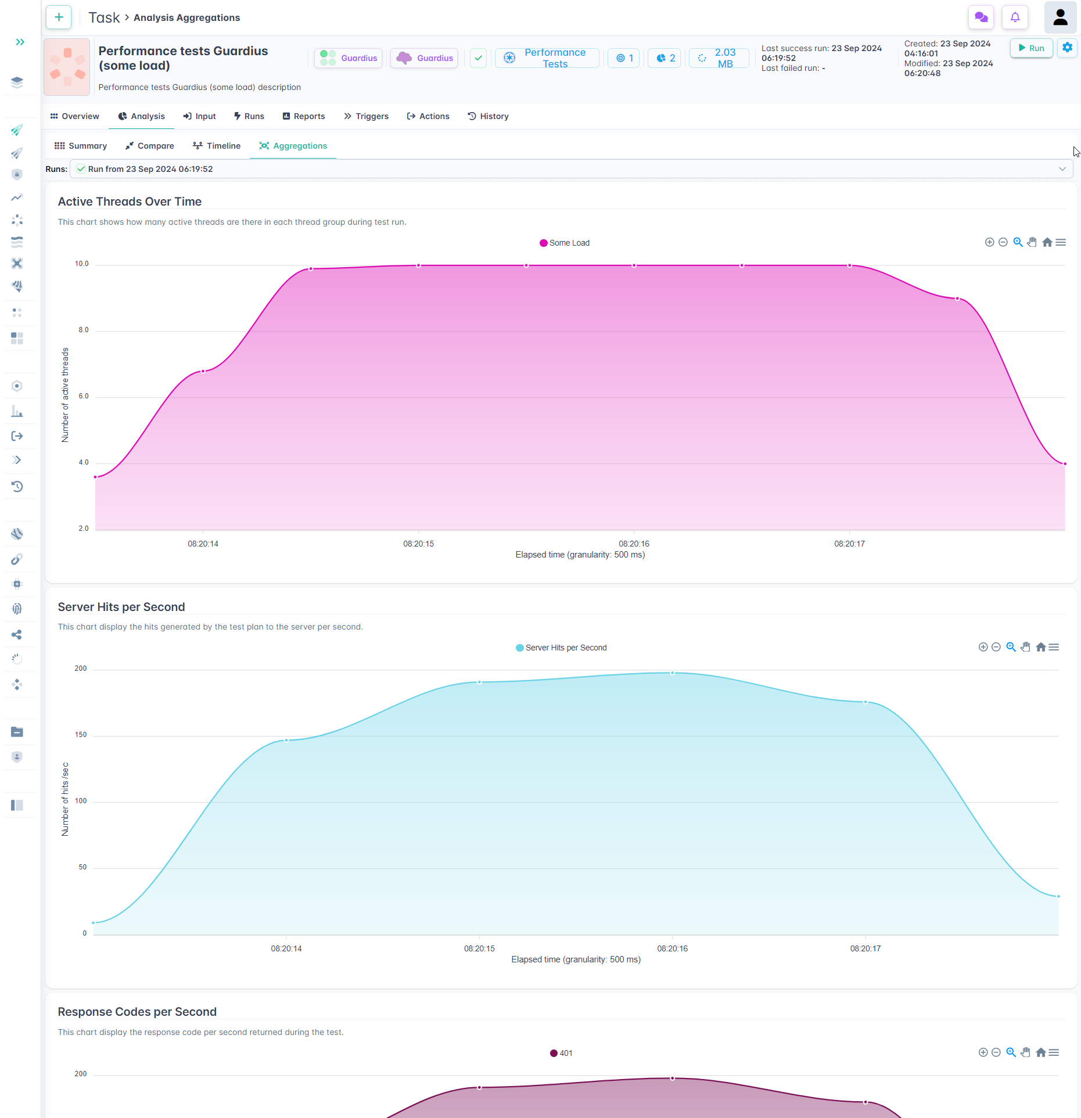Open Response Codes chart hamburger menu

[1054, 1052]
